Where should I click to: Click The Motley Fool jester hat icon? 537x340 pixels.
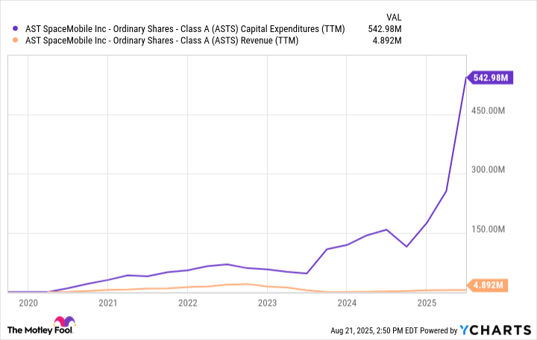click(x=64, y=321)
